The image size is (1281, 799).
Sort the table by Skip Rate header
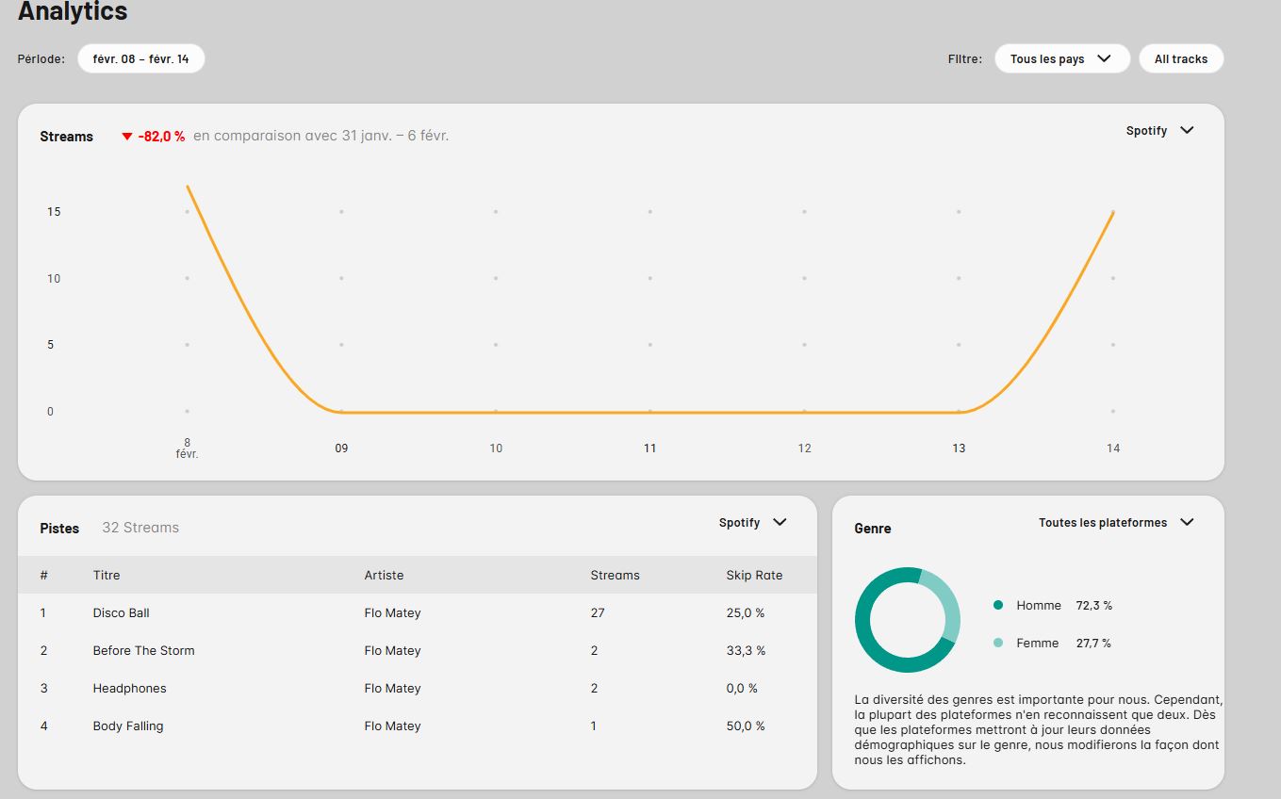click(754, 575)
